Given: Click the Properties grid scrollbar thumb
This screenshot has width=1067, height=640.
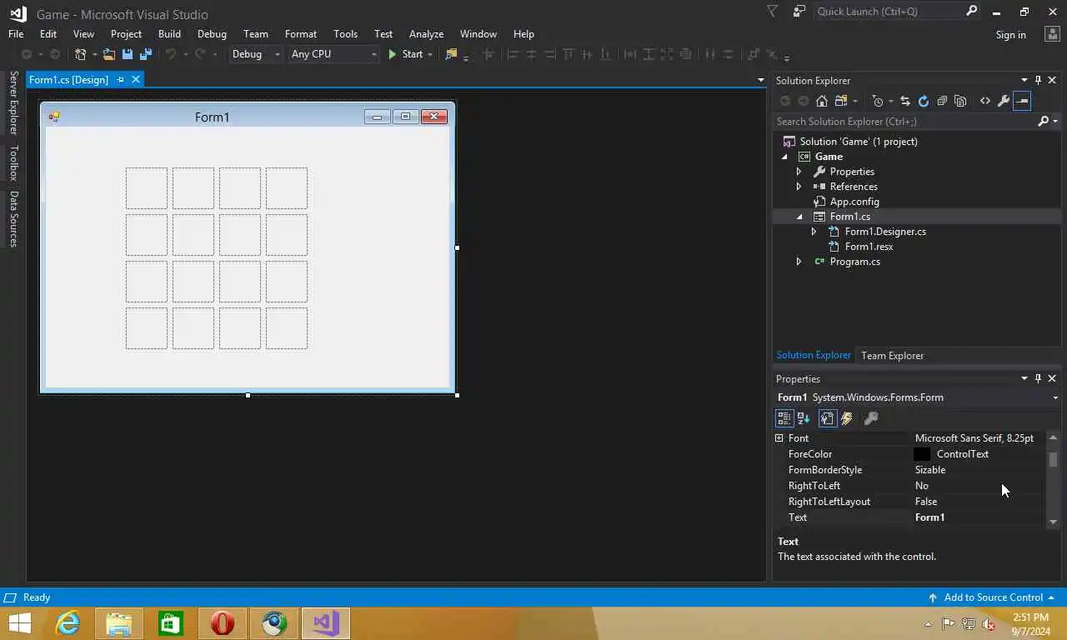Looking at the screenshot, I should point(1053,460).
